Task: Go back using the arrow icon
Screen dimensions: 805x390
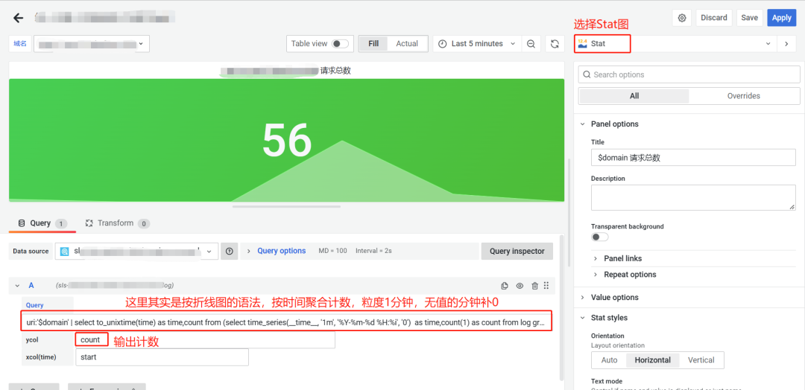Action: (x=19, y=18)
